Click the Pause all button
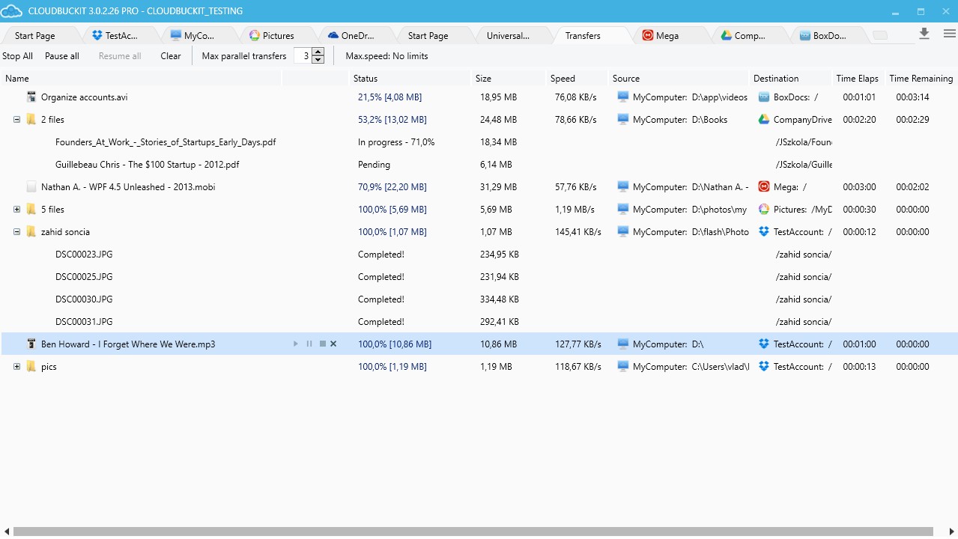Viewport: 958px width, 539px height. pyautogui.click(x=62, y=56)
